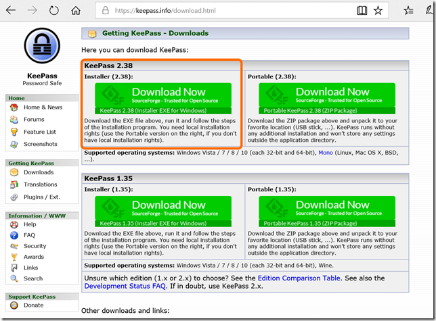Screen dimensions: 436x321
Task: Download Portable KeePass 2.38 ZIP
Action: (x=327, y=98)
